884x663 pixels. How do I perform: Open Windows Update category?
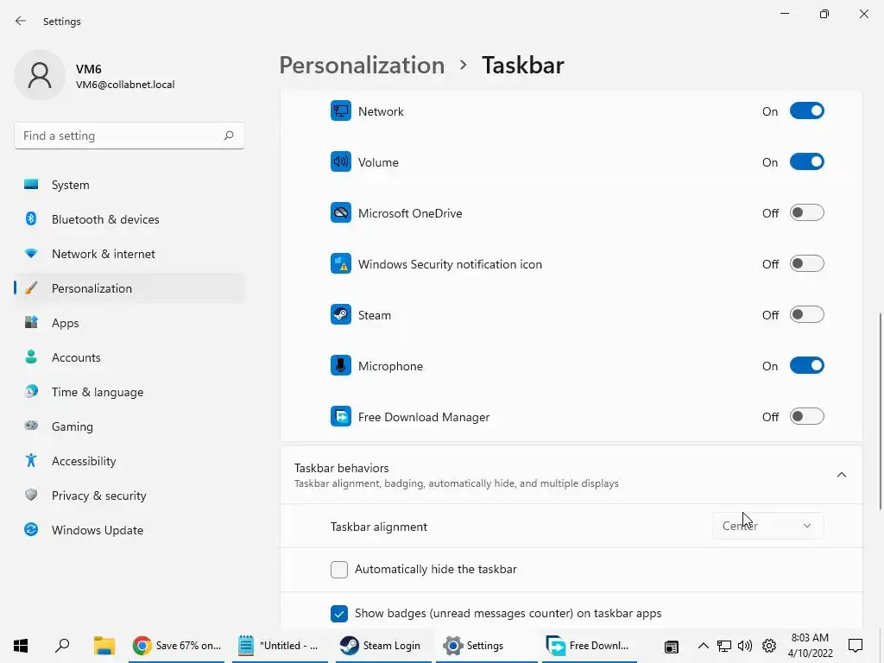pyautogui.click(x=129, y=530)
